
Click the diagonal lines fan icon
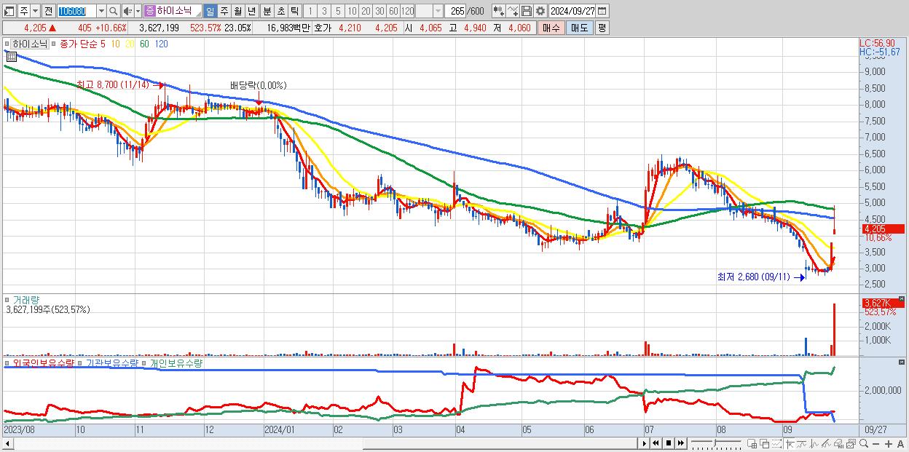[826, 443]
